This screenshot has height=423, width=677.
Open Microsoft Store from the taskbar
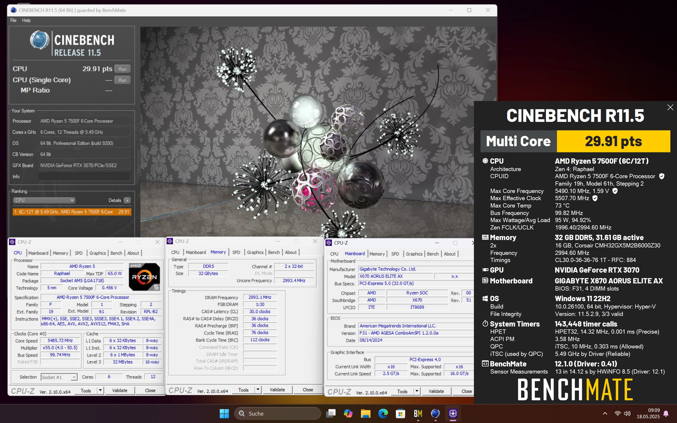pyautogui.click(x=400, y=413)
